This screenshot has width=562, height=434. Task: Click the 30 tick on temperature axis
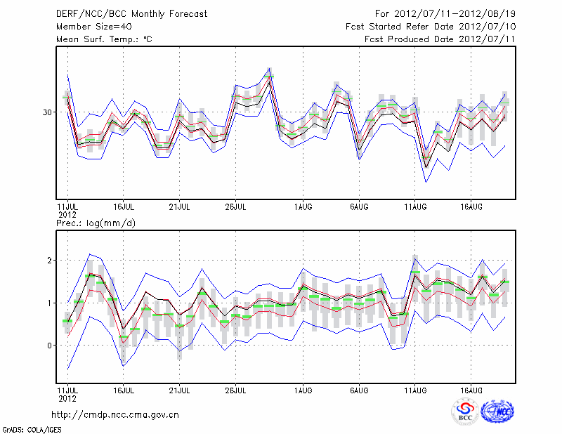[48, 112]
